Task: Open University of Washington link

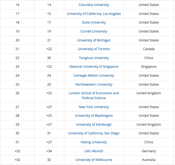Action: coord(94,116)
